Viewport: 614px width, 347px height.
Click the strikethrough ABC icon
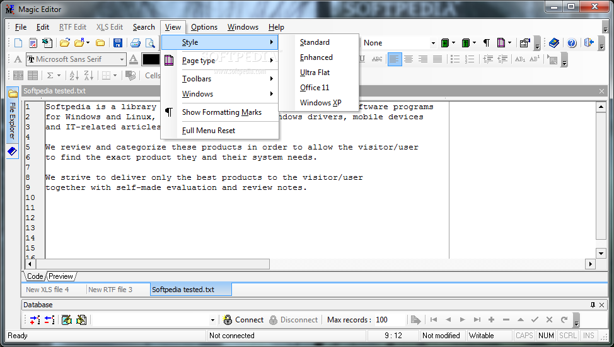(377, 59)
